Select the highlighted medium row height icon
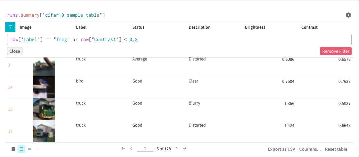 pos(21,149)
